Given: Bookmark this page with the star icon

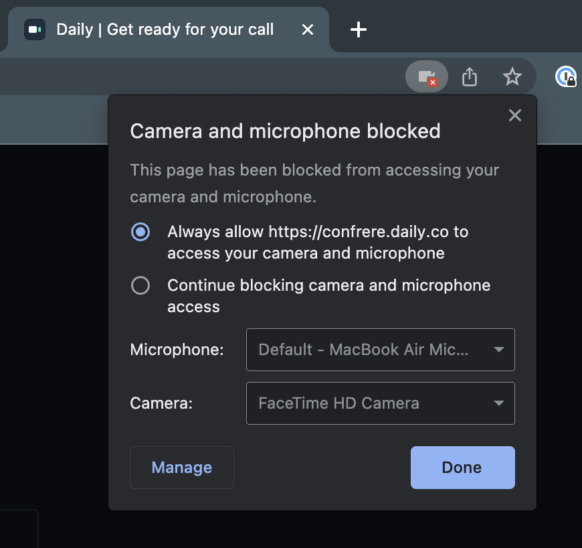Looking at the screenshot, I should click(x=512, y=76).
